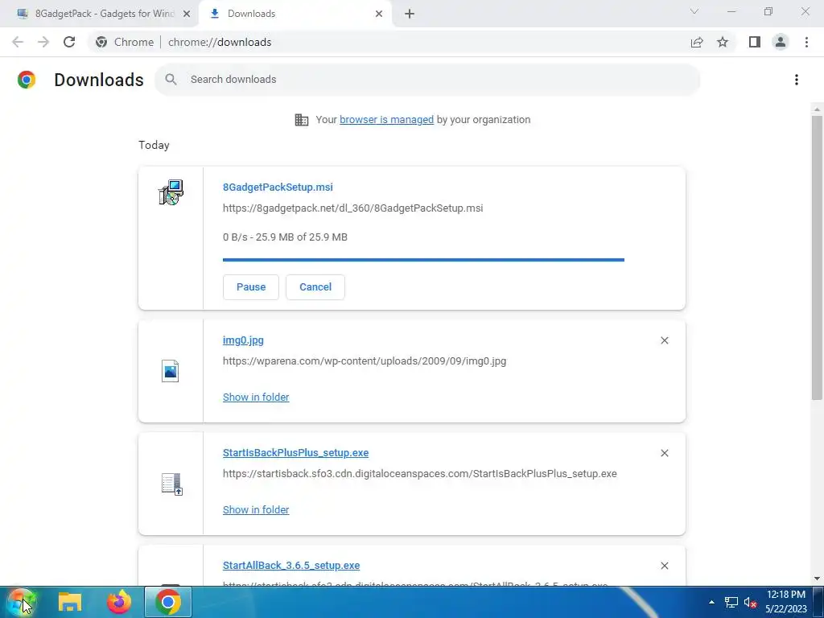The width and height of the screenshot is (824, 618).
Task: Open the 8GadgetPackSetup.msi file link
Action: (278, 187)
